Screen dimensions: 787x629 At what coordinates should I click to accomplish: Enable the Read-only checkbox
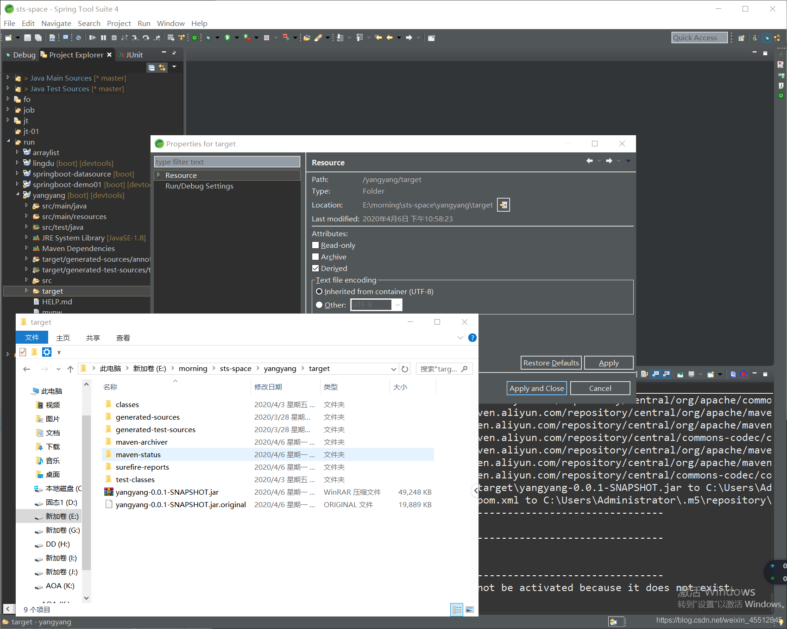click(315, 245)
